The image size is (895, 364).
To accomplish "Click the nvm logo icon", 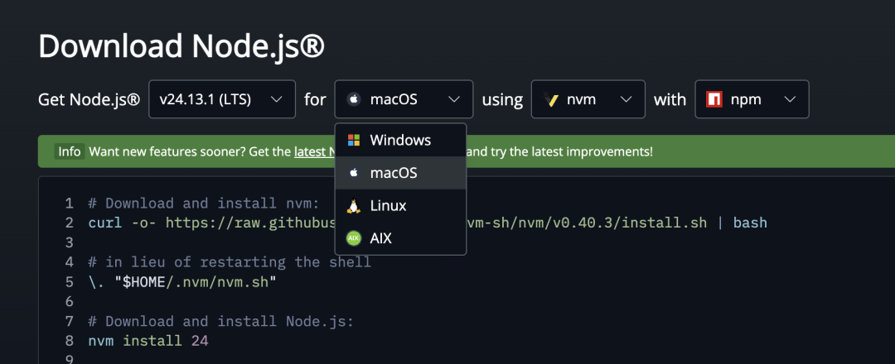I will pos(549,99).
